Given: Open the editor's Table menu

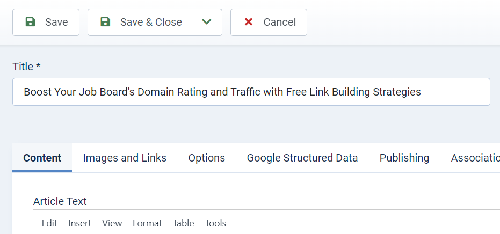Looking at the screenshot, I should pos(183,223).
